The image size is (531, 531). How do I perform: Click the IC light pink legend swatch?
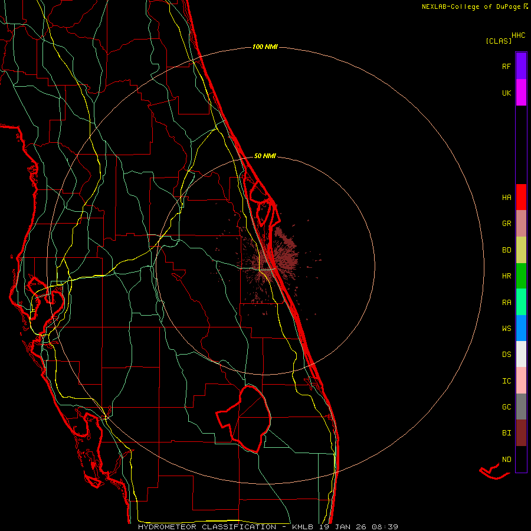[x=521, y=381]
